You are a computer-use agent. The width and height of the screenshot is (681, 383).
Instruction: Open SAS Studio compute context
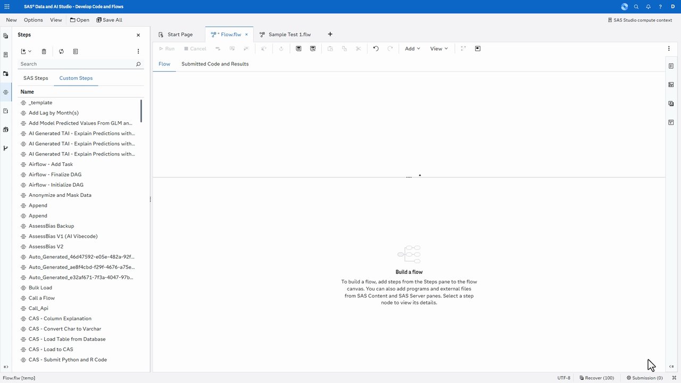[640, 20]
